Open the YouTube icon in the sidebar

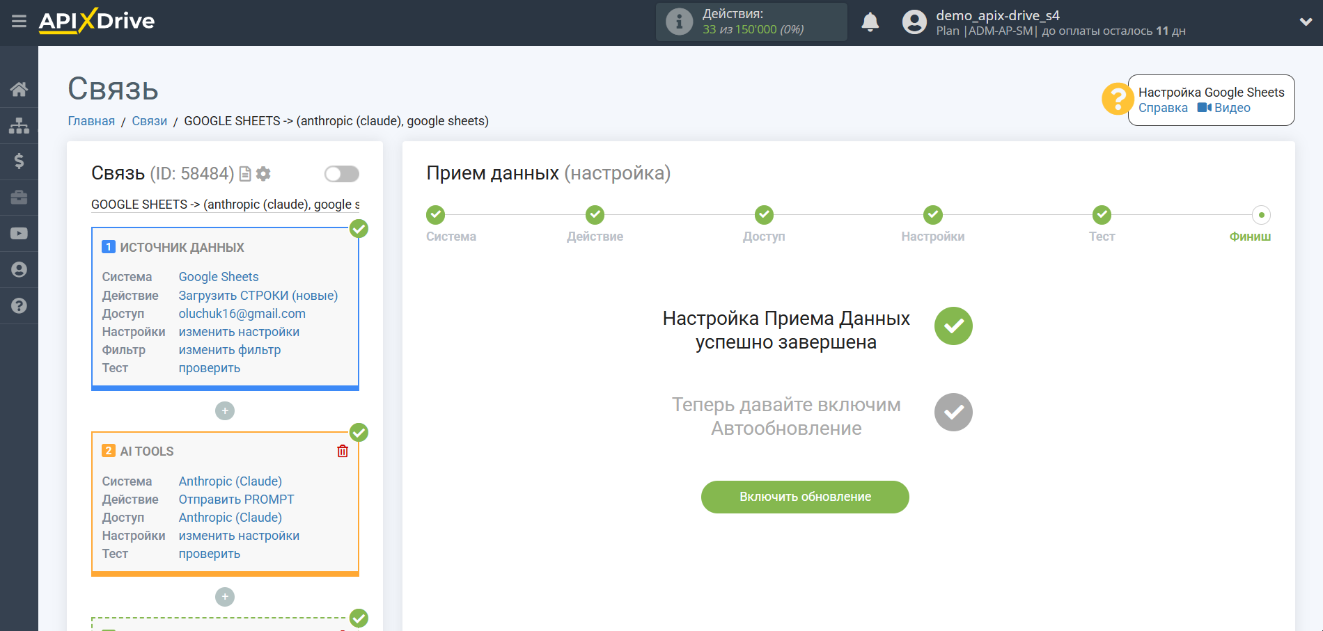19,233
